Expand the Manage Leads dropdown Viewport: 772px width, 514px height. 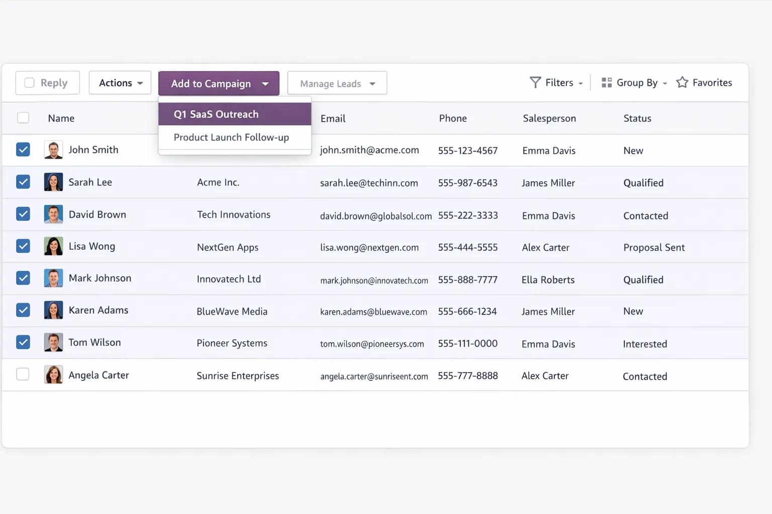(336, 83)
